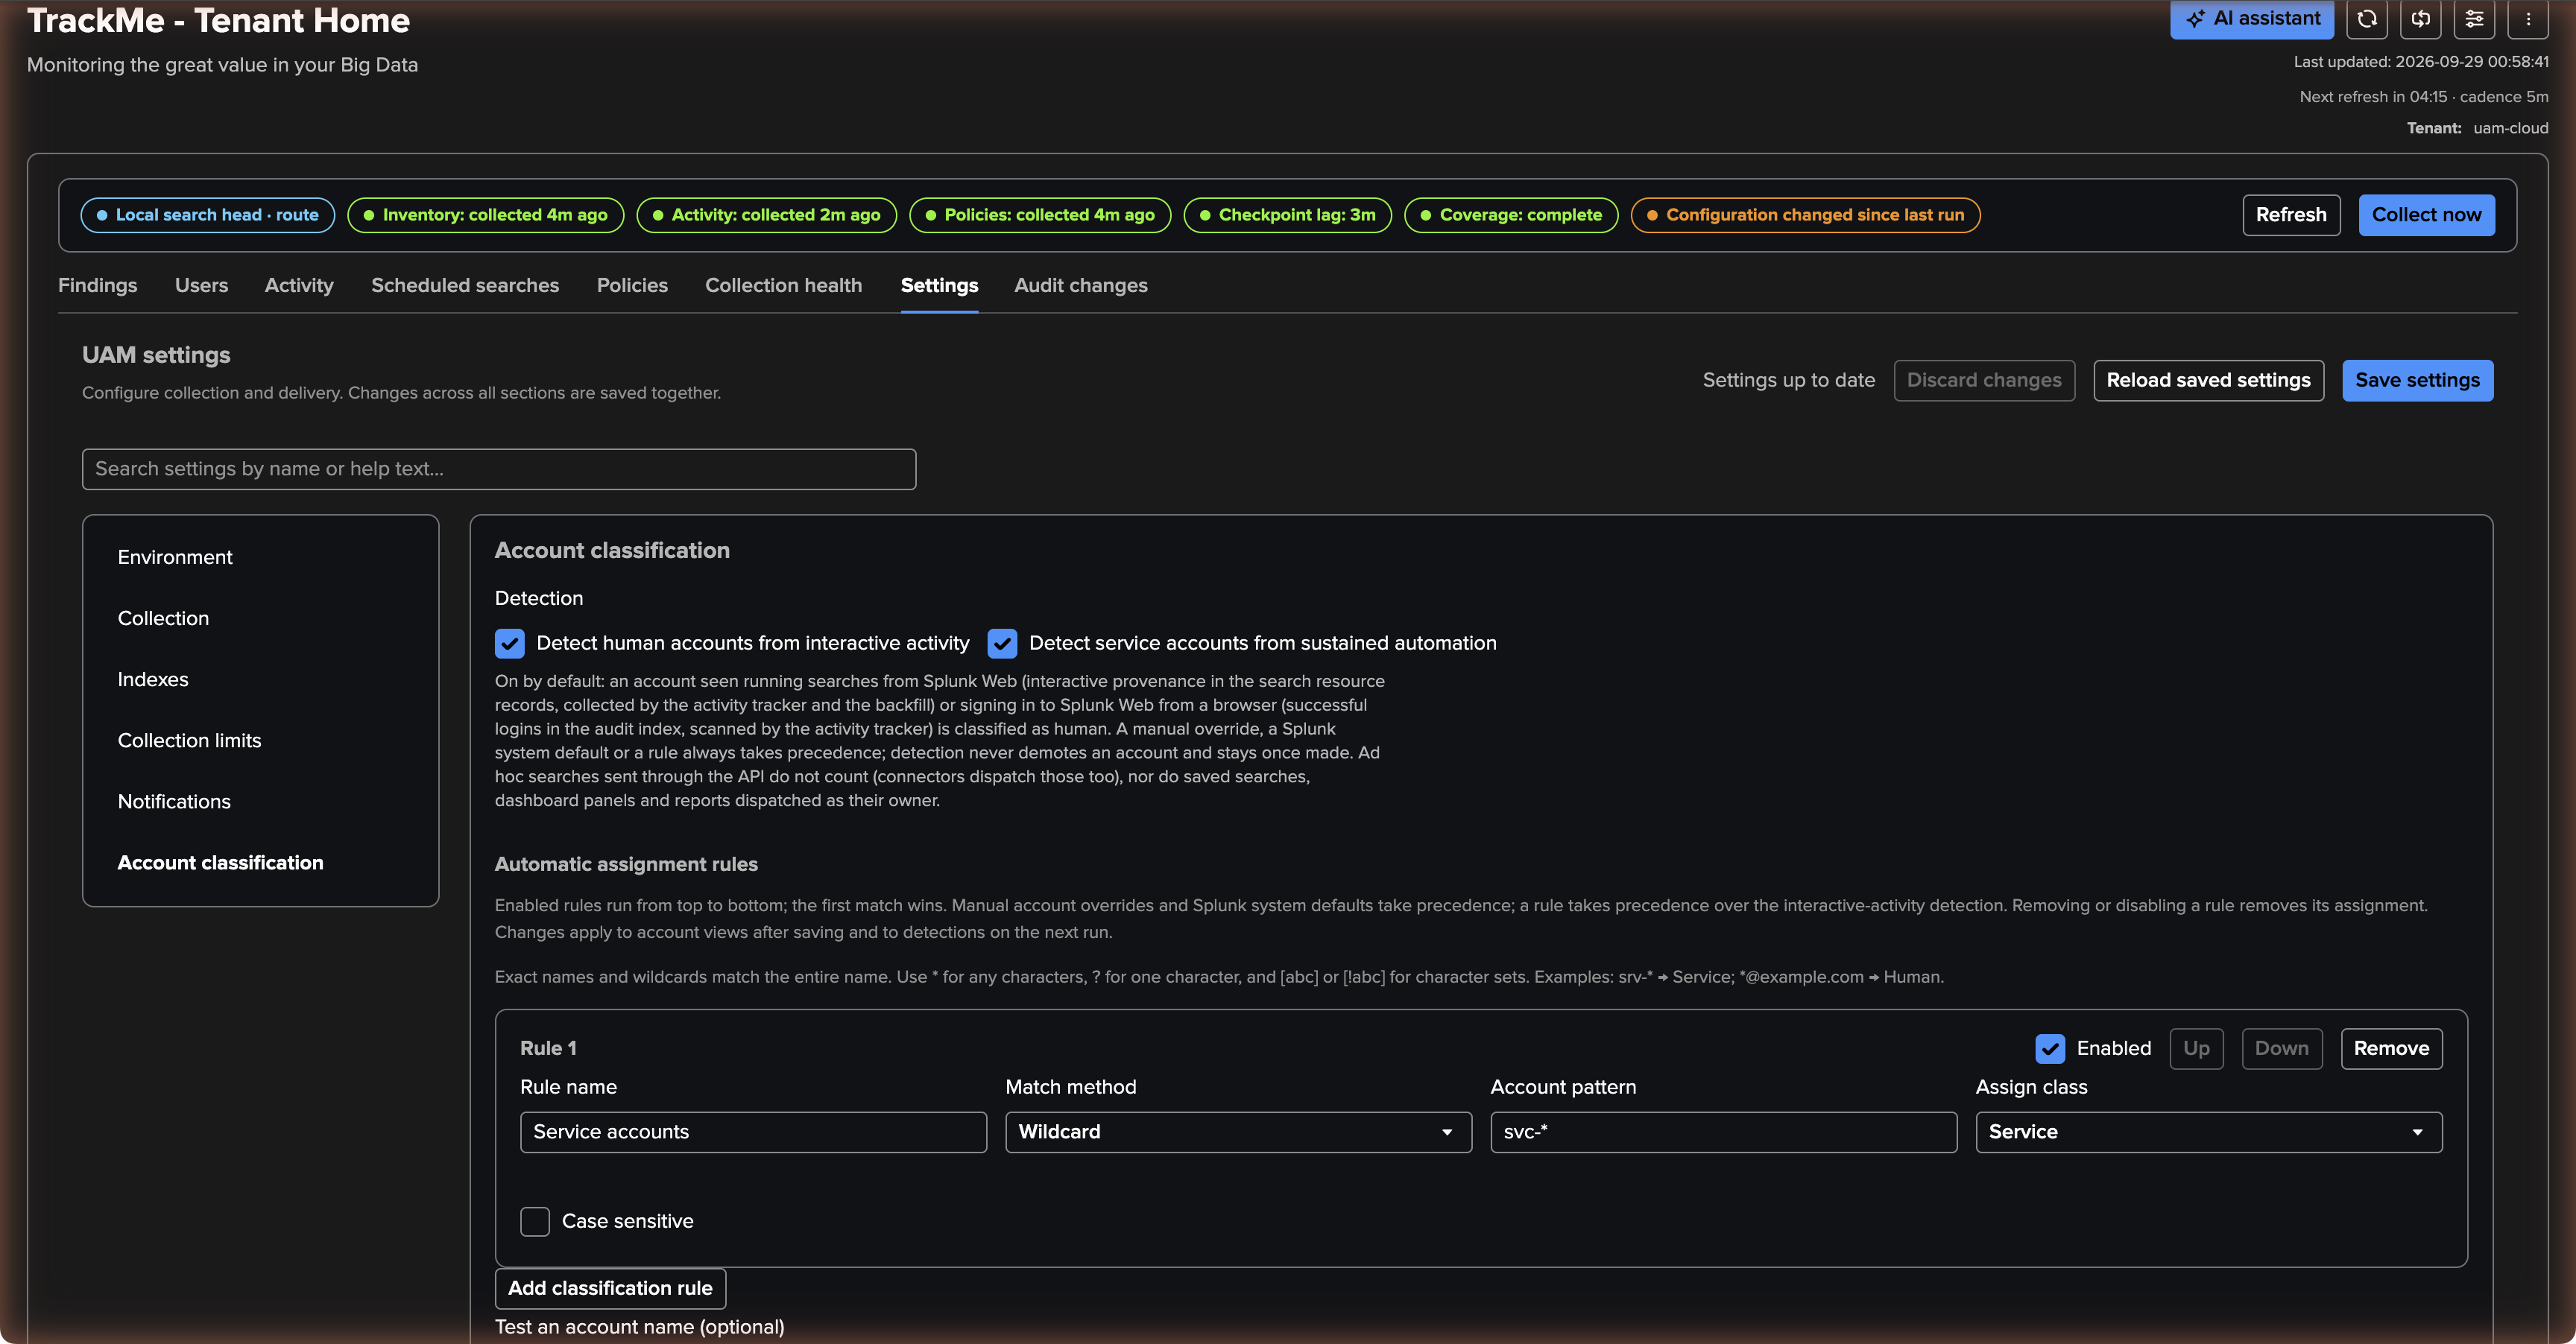Viewport: 2576px width, 1344px height.
Task: Click the Next refresh cadence text
Action: click(2424, 97)
